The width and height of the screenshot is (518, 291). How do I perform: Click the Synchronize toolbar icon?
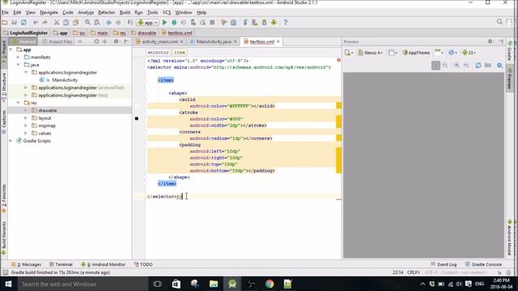point(23,23)
